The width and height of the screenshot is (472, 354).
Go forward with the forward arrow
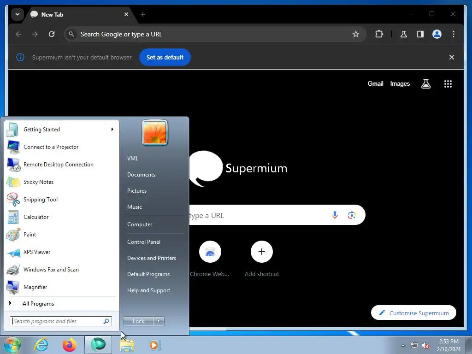[35, 34]
